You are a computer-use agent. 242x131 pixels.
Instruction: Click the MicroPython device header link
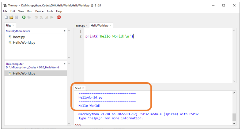tap(18, 31)
